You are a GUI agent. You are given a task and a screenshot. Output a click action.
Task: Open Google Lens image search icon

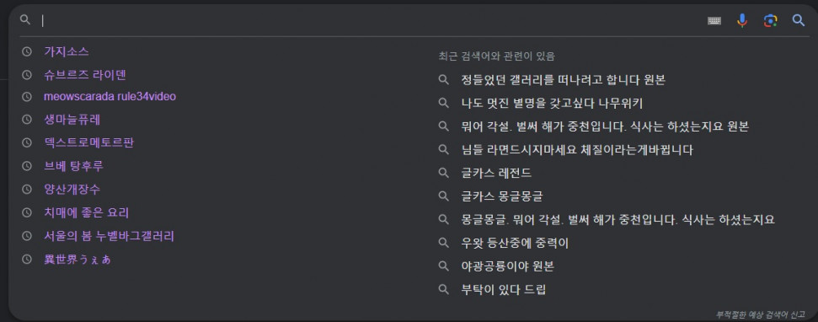tap(770, 21)
